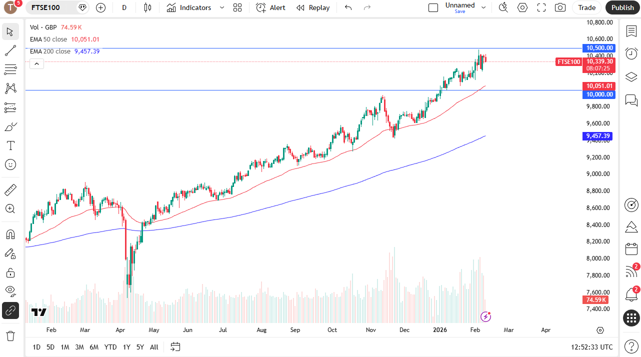
Task: Collapse the indicator legend chevron
Action: click(x=37, y=63)
